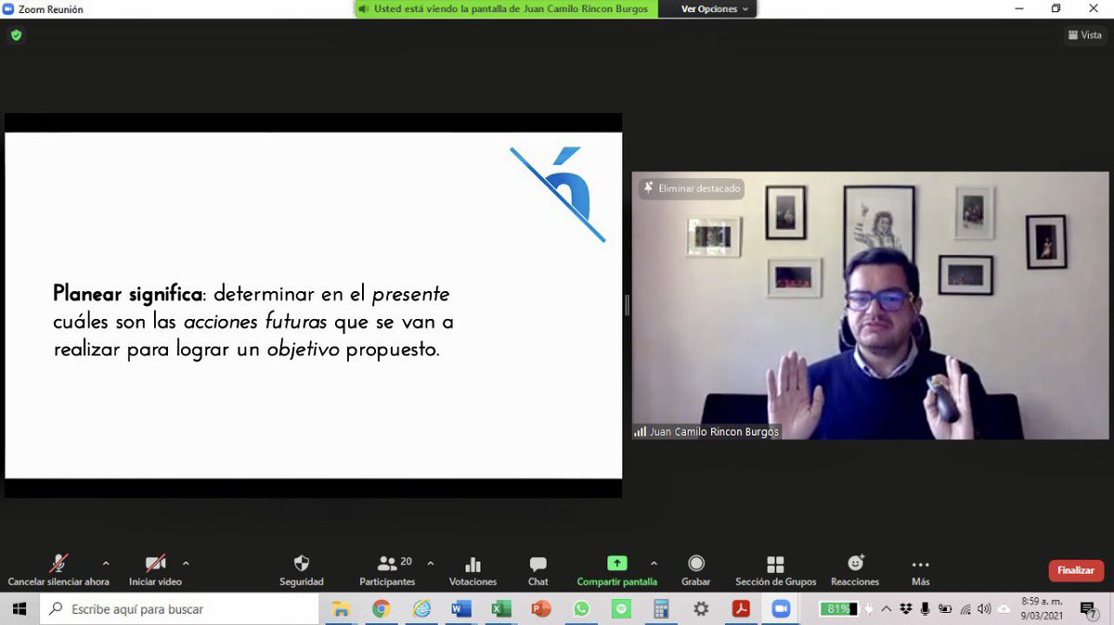Switch to Zoom in the taskbar

click(x=781, y=609)
